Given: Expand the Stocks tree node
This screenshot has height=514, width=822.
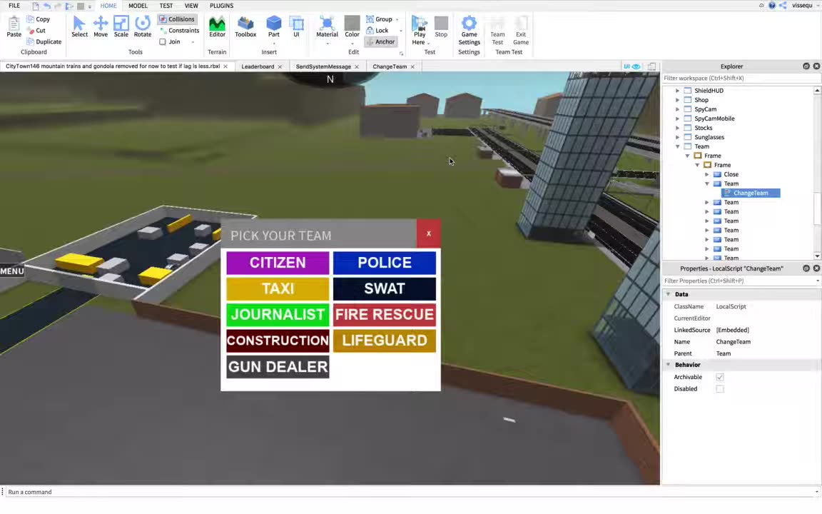Looking at the screenshot, I should click(x=677, y=128).
